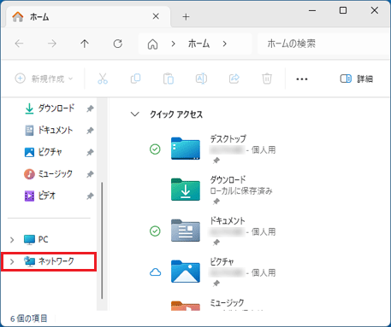Maximize the File Explorer window
391x327 pixels.
click(x=343, y=10)
